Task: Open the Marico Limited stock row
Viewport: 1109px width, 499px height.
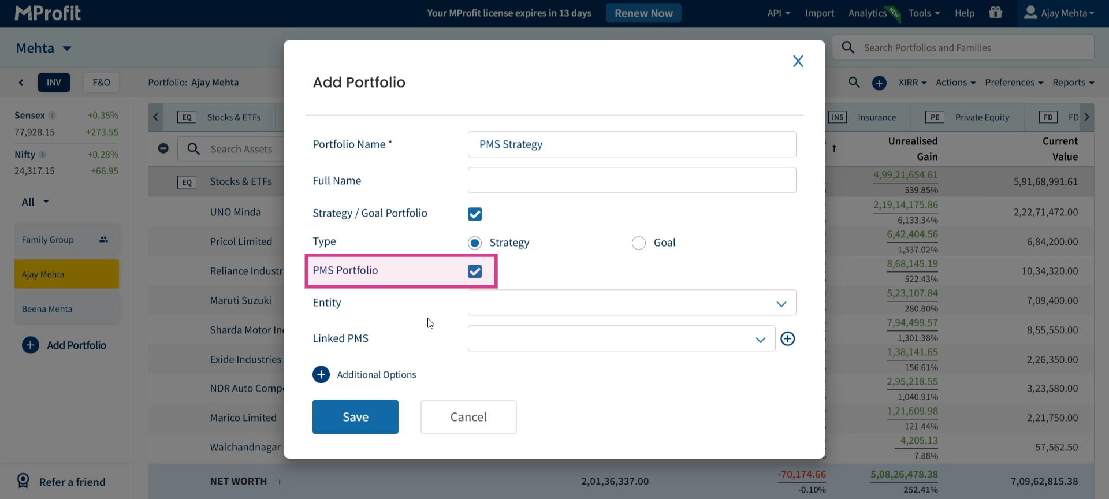Action: [243, 418]
